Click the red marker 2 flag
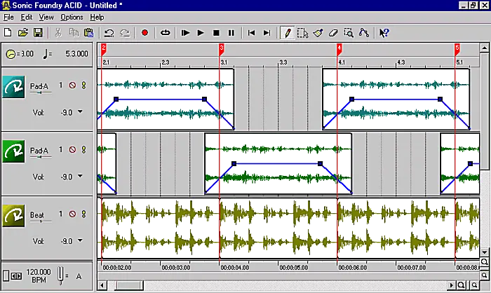 [104, 48]
